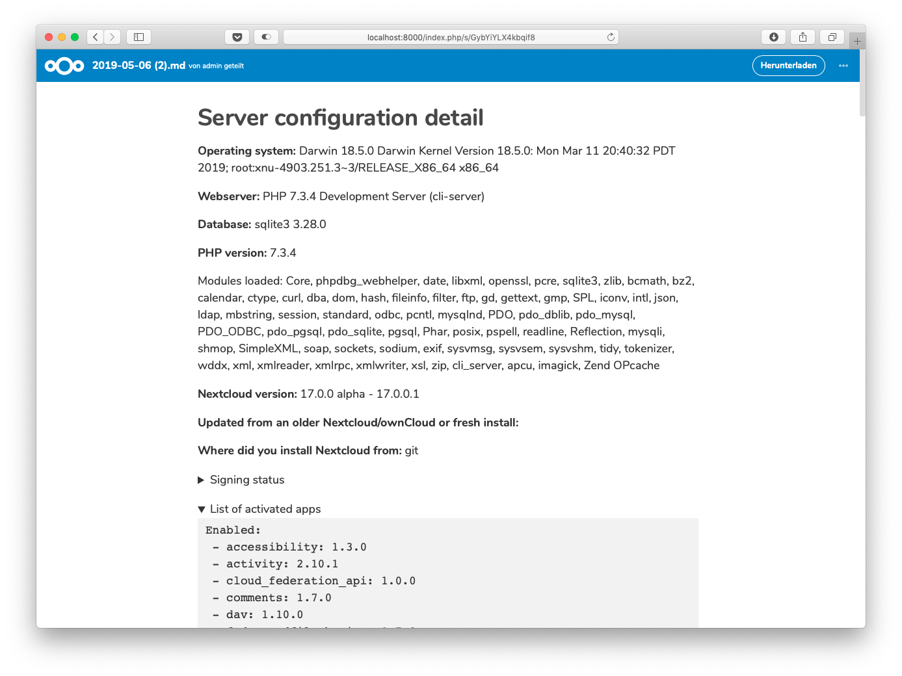Collapse the List of activated apps section
The height and width of the screenshot is (676, 902).
point(259,509)
